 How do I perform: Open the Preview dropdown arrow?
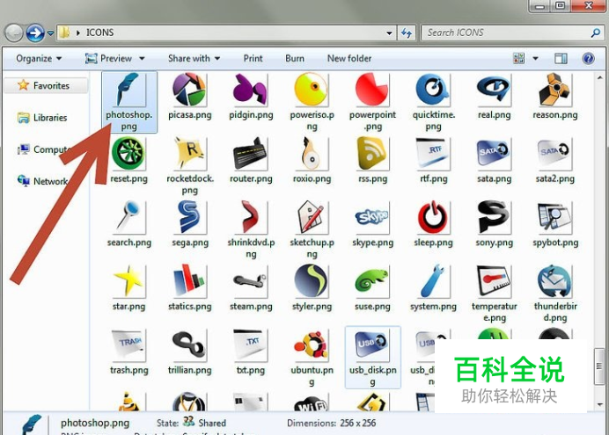coord(142,59)
